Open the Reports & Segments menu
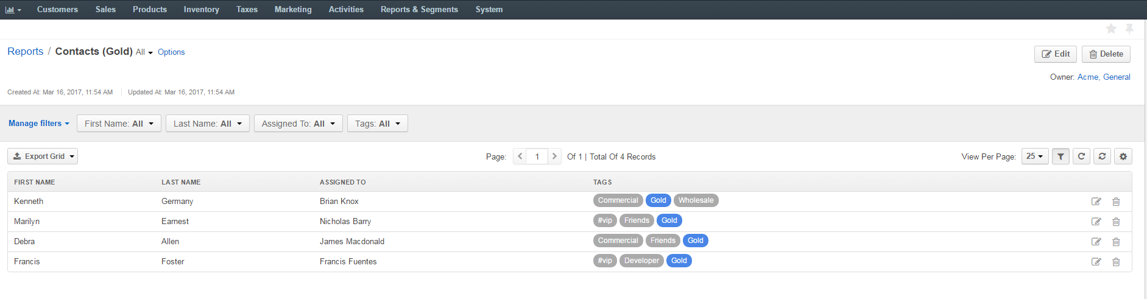Screen dimensions: 1147x299 [419, 10]
